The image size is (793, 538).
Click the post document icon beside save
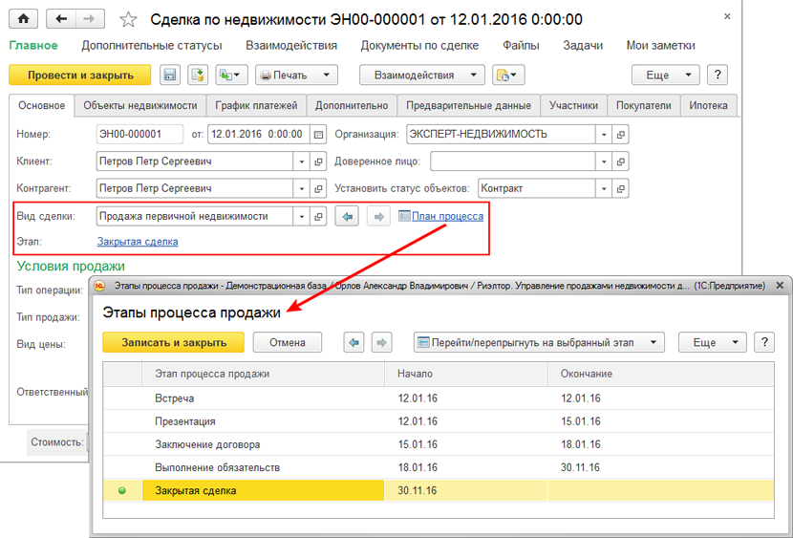(199, 75)
